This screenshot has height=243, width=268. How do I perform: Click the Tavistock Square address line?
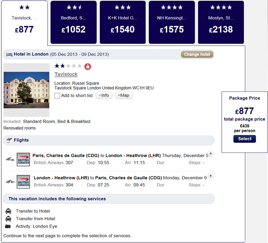(104, 88)
